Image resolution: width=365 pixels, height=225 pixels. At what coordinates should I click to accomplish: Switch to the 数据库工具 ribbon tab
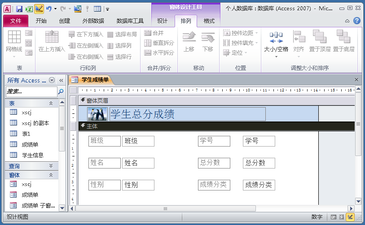(x=130, y=21)
